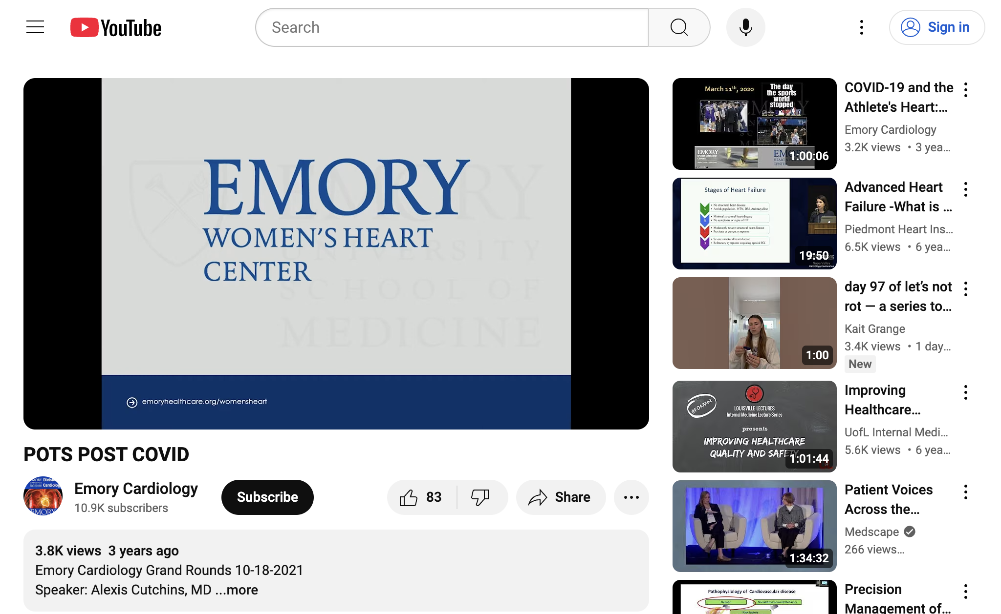
Task: Open menu for Advanced Heart Failure video
Action: 965,189
